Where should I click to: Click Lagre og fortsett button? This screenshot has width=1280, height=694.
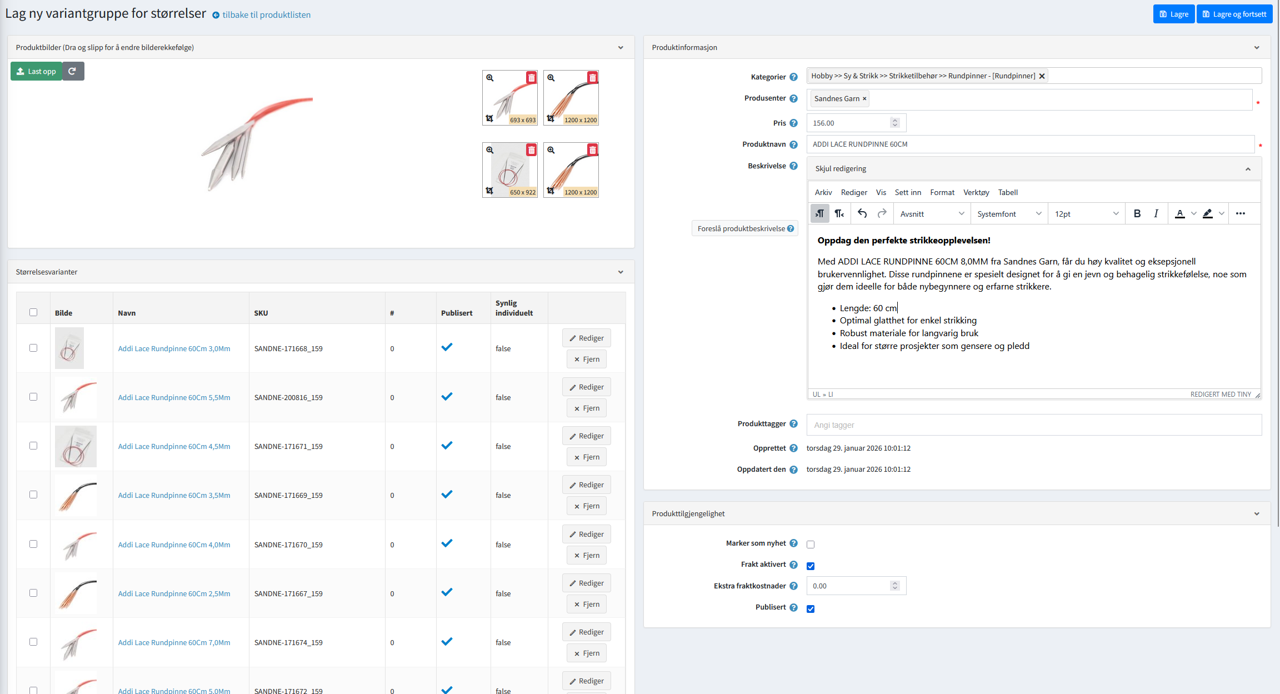point(1234,14)
